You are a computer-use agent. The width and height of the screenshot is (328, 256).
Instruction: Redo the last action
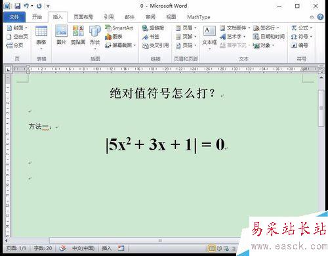tap(39, 6)
